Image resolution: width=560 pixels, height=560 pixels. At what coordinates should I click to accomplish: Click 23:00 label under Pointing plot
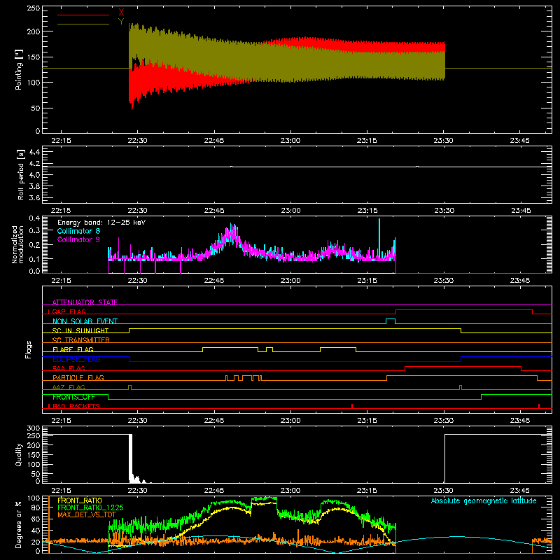[x=290, y=141]
